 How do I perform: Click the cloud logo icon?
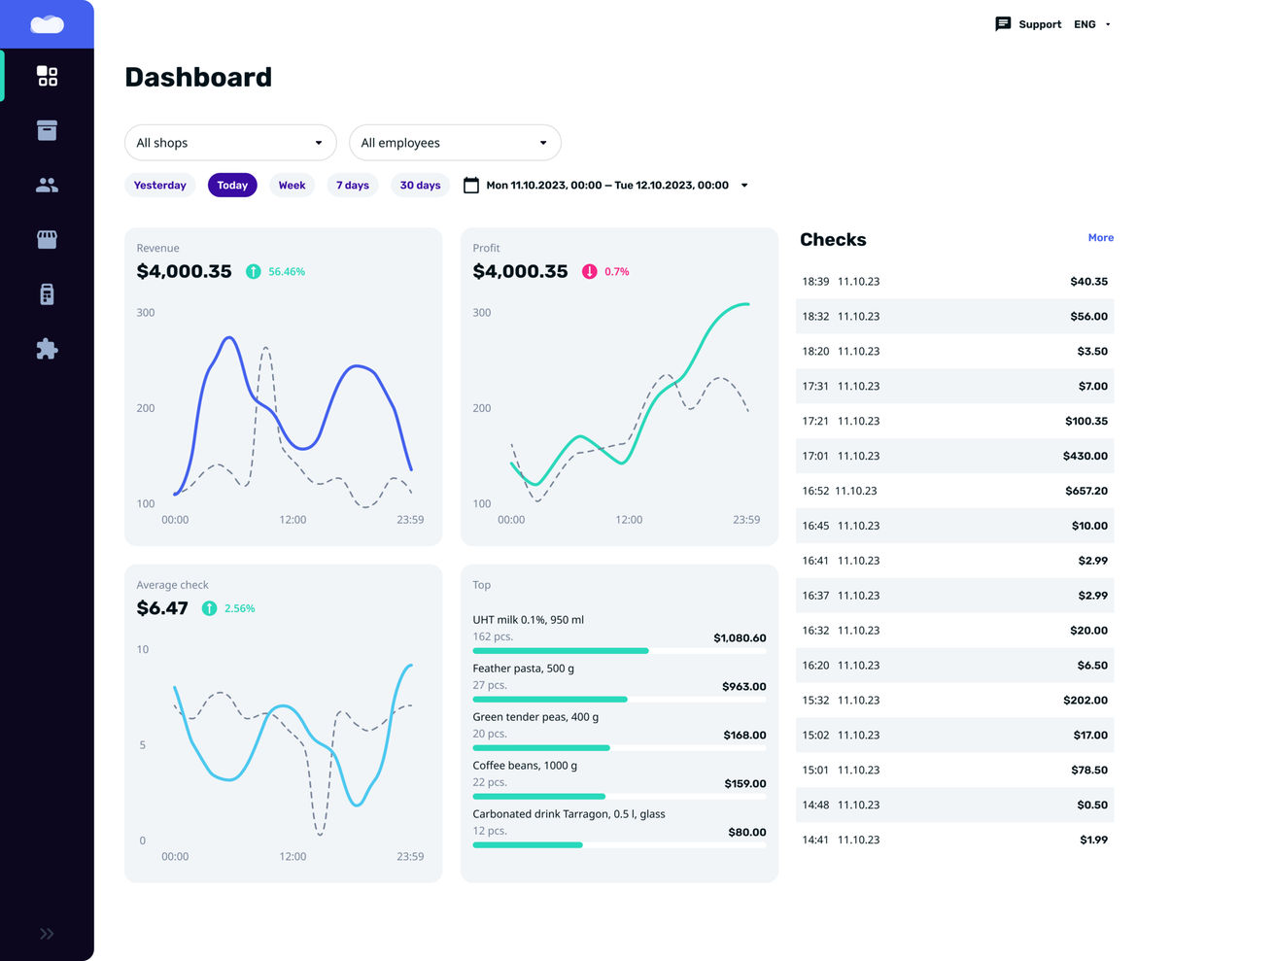(x=47, y=24)
